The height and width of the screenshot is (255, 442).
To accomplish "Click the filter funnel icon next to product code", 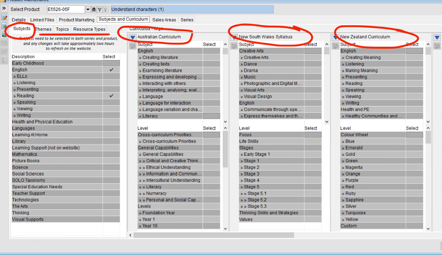I will (x=99, y=9).
